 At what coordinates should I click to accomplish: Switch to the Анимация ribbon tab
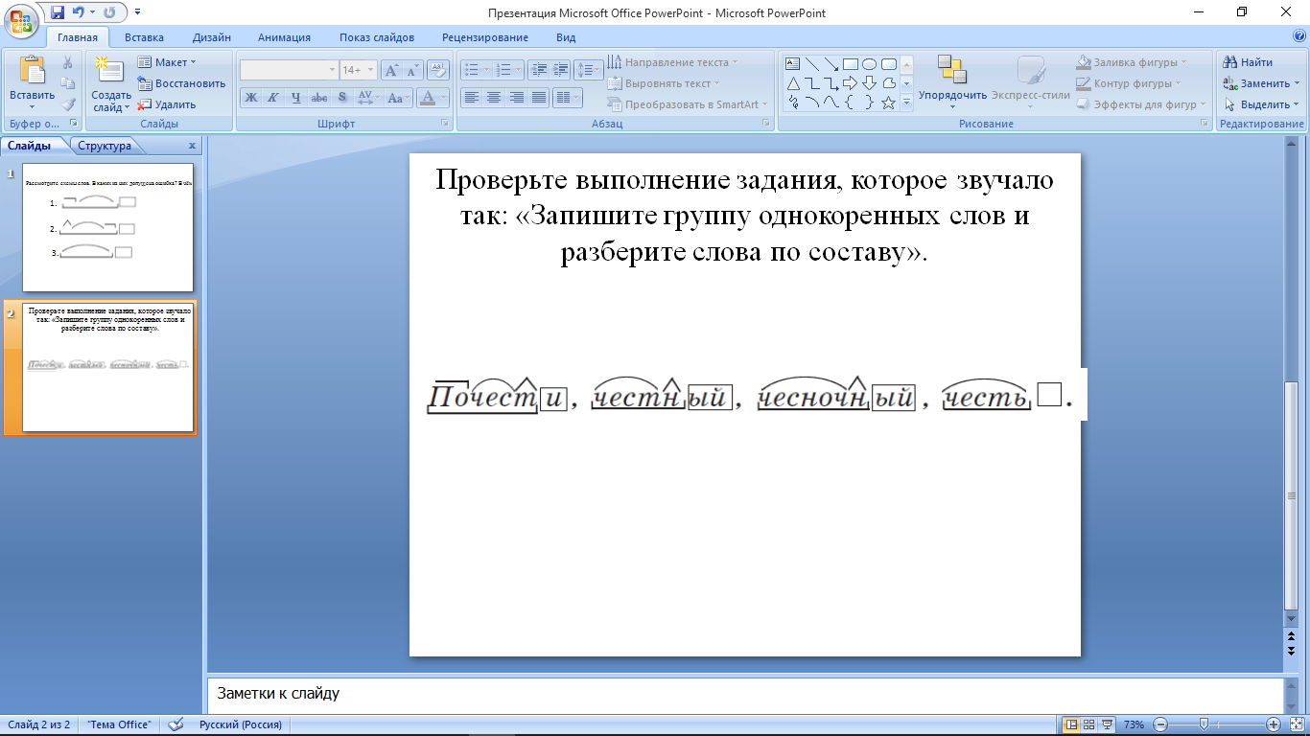tap(284, 37)
